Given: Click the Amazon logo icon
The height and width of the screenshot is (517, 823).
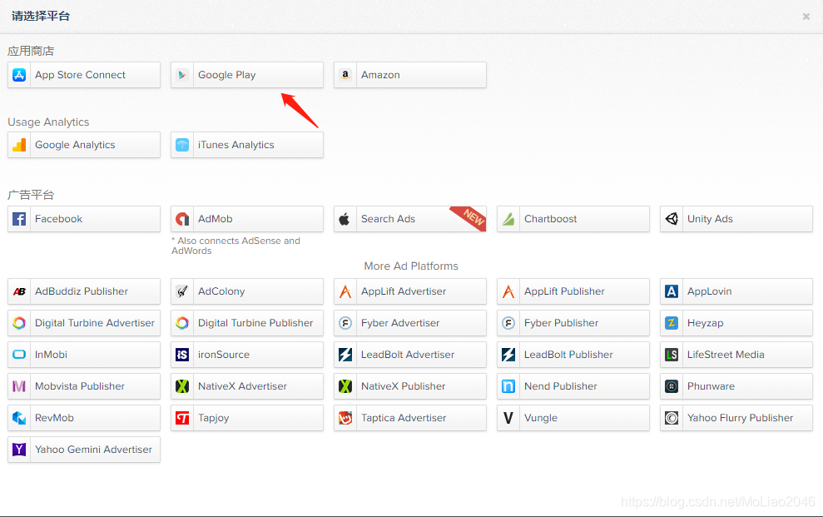Looking at the screenshot, I should (345, 75).
